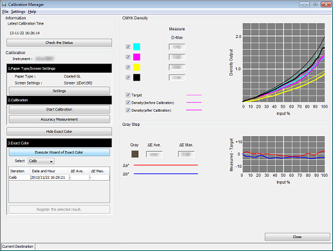Click the Check the Status button
The height and width of the screenshot is (251, 333).
59,43
